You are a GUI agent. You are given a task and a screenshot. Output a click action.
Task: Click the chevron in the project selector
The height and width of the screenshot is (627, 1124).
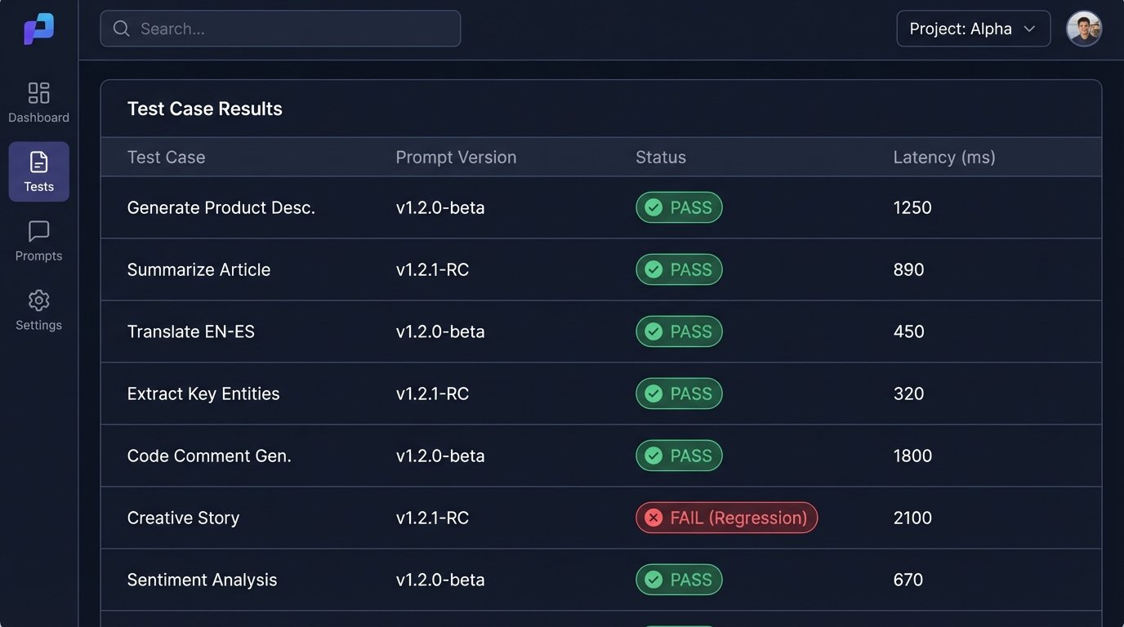click(1030, 29)
